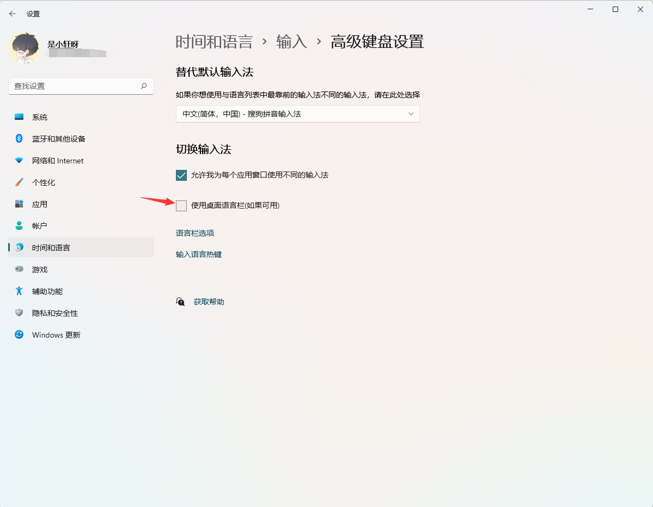The height and width of the screenshot is (507, 653).
Task: Open 应用 settings
Action: pos(40,204)
